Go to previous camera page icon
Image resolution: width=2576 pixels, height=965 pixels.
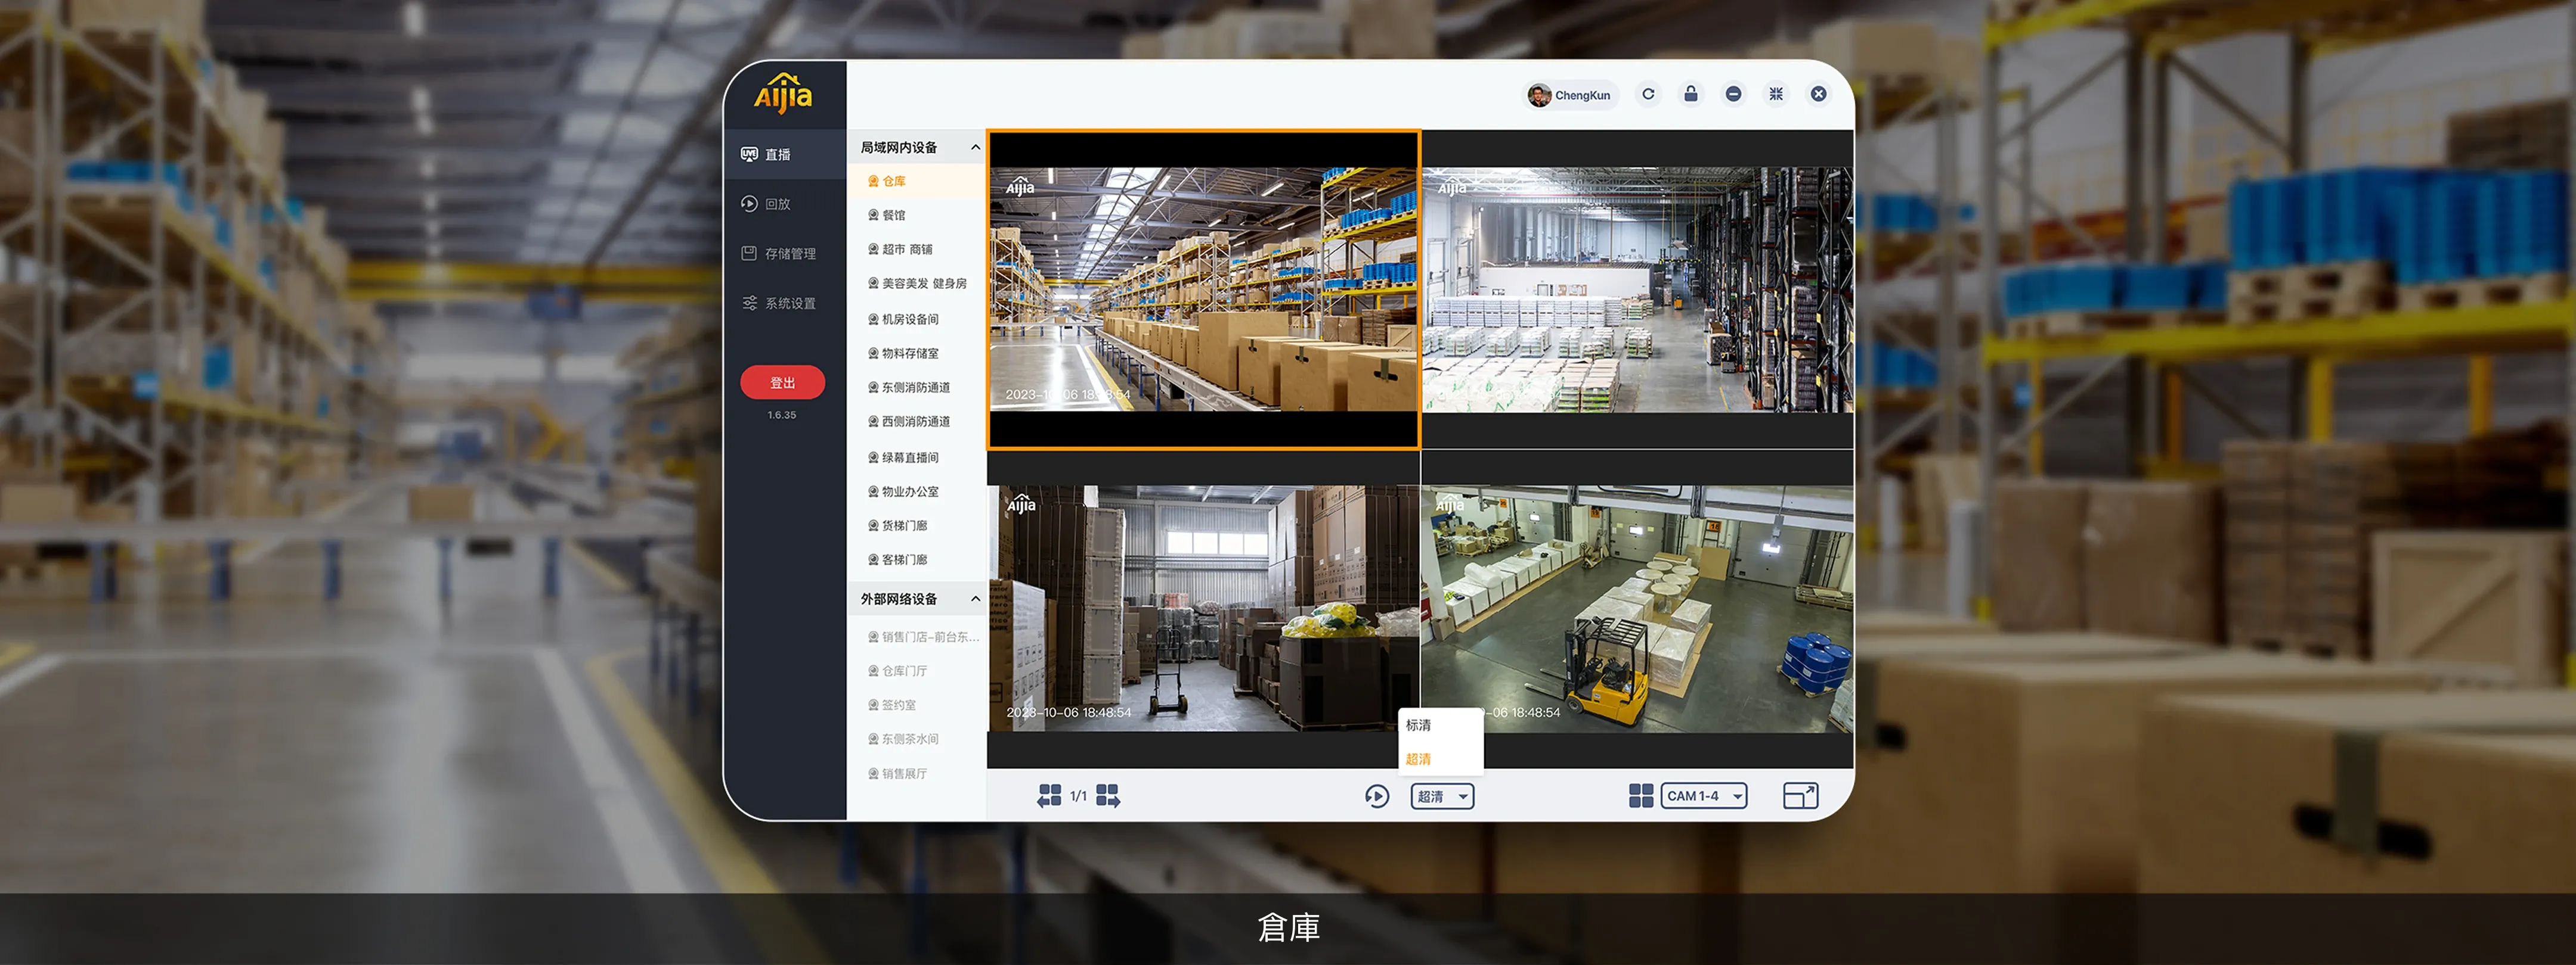pyautogui.click(x=1049, y=795)
